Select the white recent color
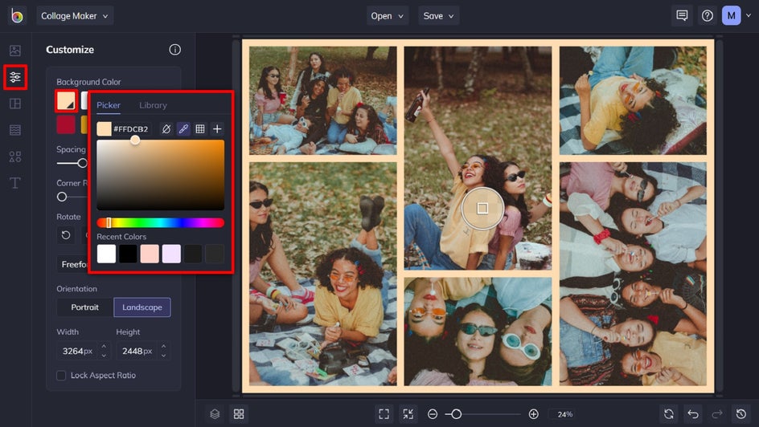 [106, 254]
